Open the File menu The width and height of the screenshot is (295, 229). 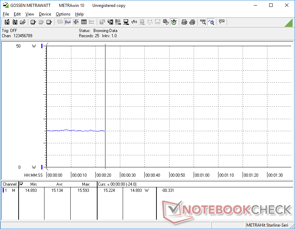click(x=6, y=14)
